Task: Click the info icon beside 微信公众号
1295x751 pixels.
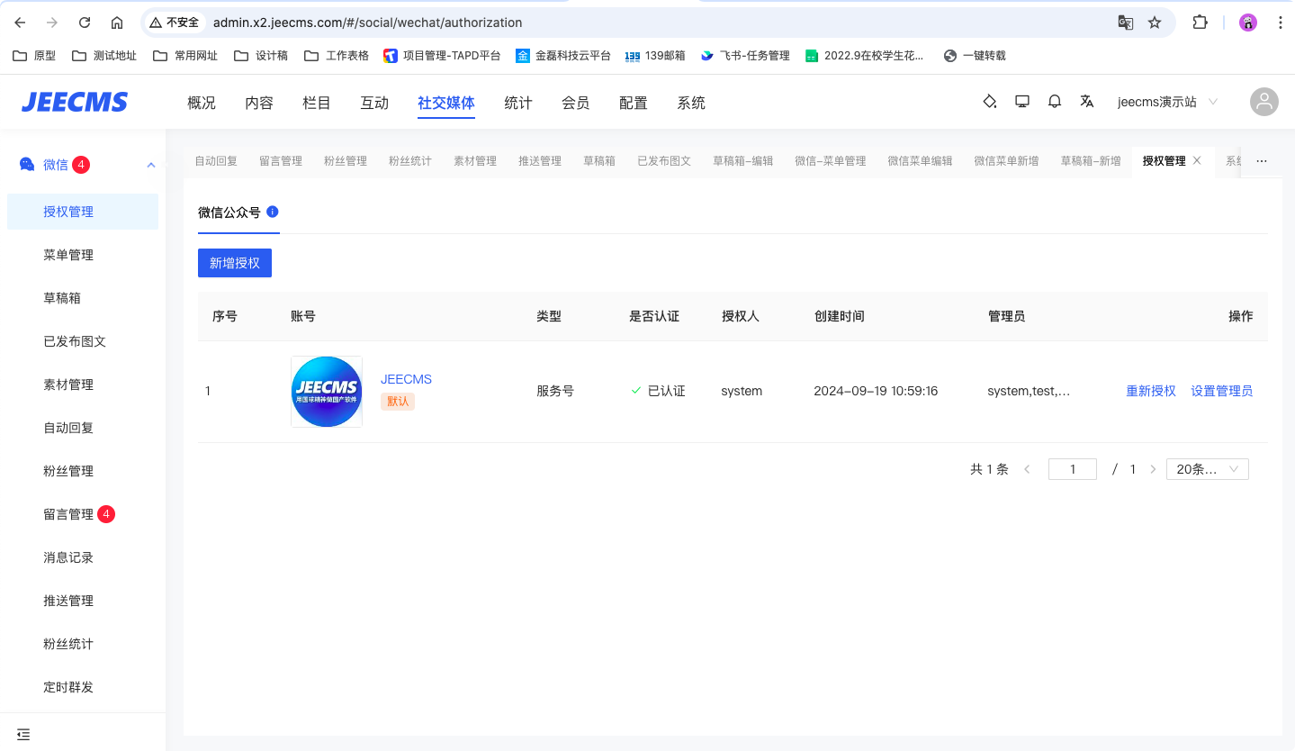Action: pyautogui.click(x=273, y=212)
